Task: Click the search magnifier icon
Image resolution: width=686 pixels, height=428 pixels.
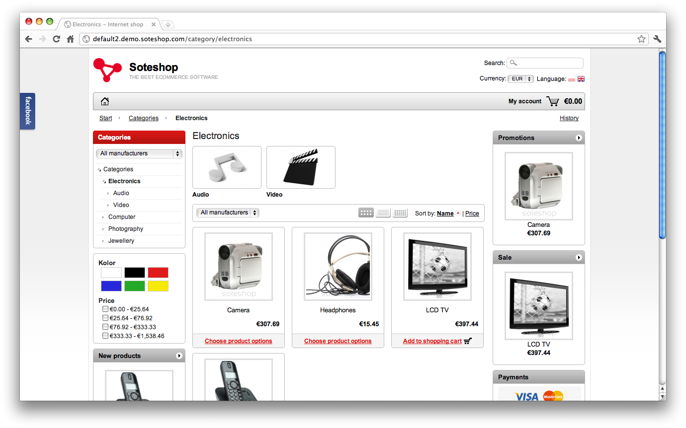Action: pyautogui.click(x=513, y=63)
